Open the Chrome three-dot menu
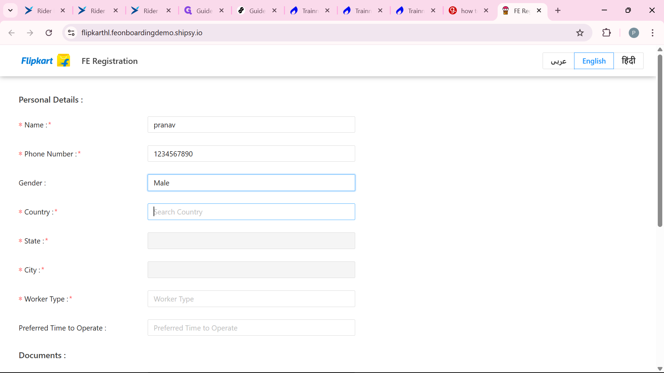Screen dimensions: 664x373 pyautogui.click(x=653, y=33)
